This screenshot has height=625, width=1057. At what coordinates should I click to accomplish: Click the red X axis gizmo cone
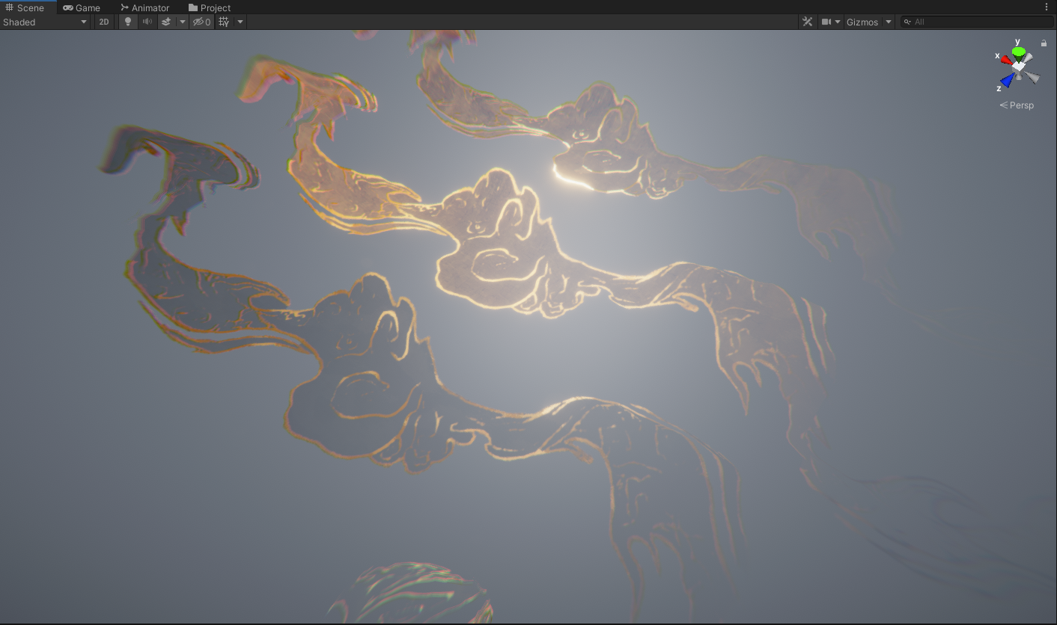1005,59
